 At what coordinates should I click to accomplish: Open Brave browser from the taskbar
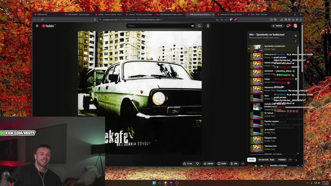click(x=165, y=183)
